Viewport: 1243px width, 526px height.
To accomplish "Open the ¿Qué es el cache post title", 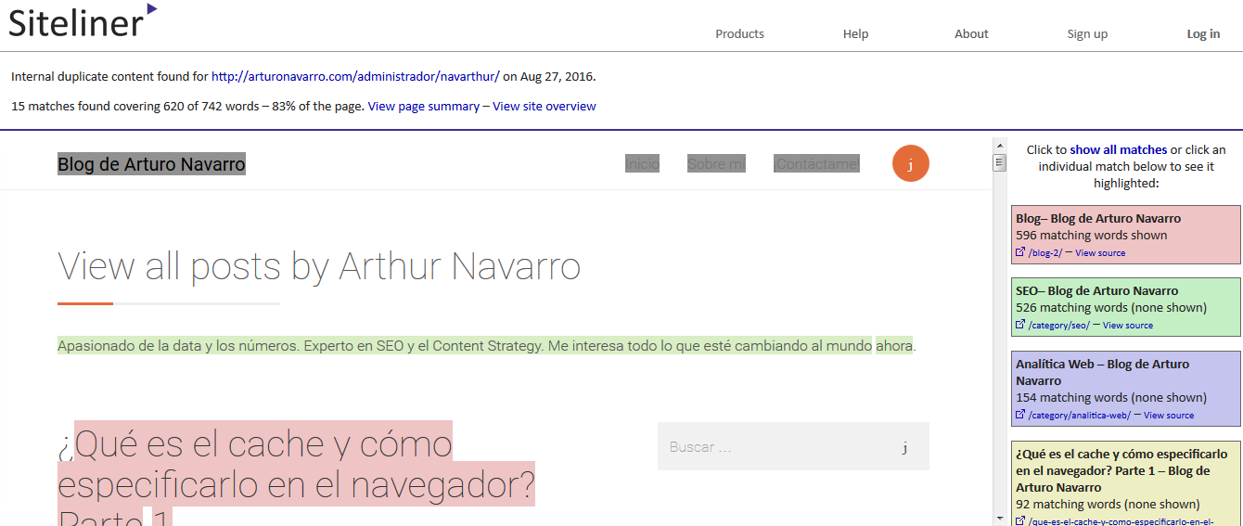I will [x=297, y=472].
